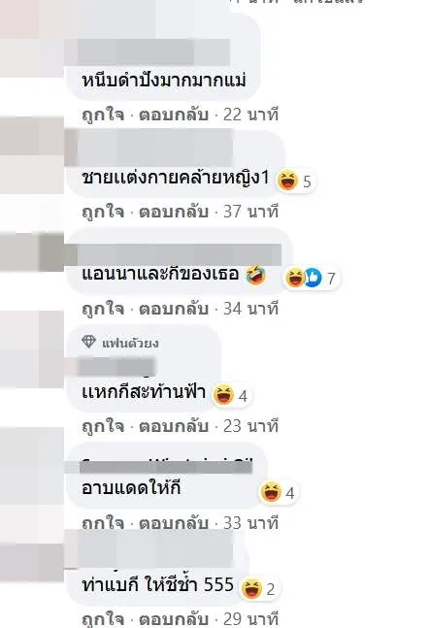Reply to the comment posted 37 minutes ago

click(174, 212)
